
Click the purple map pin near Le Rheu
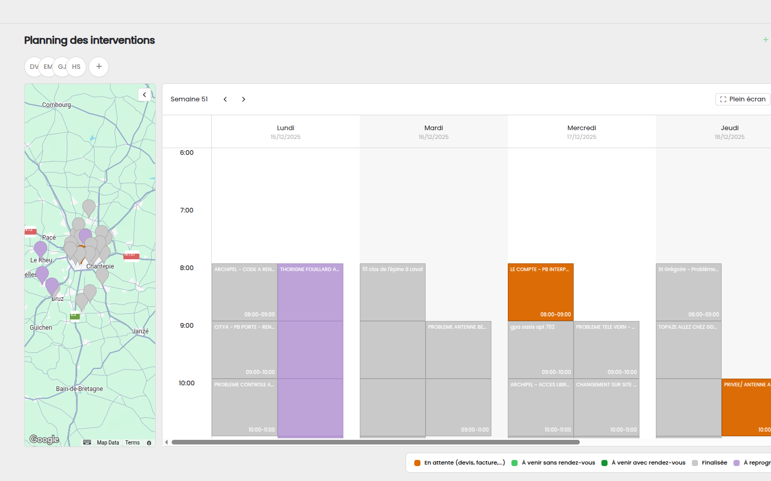pos(41,248)
